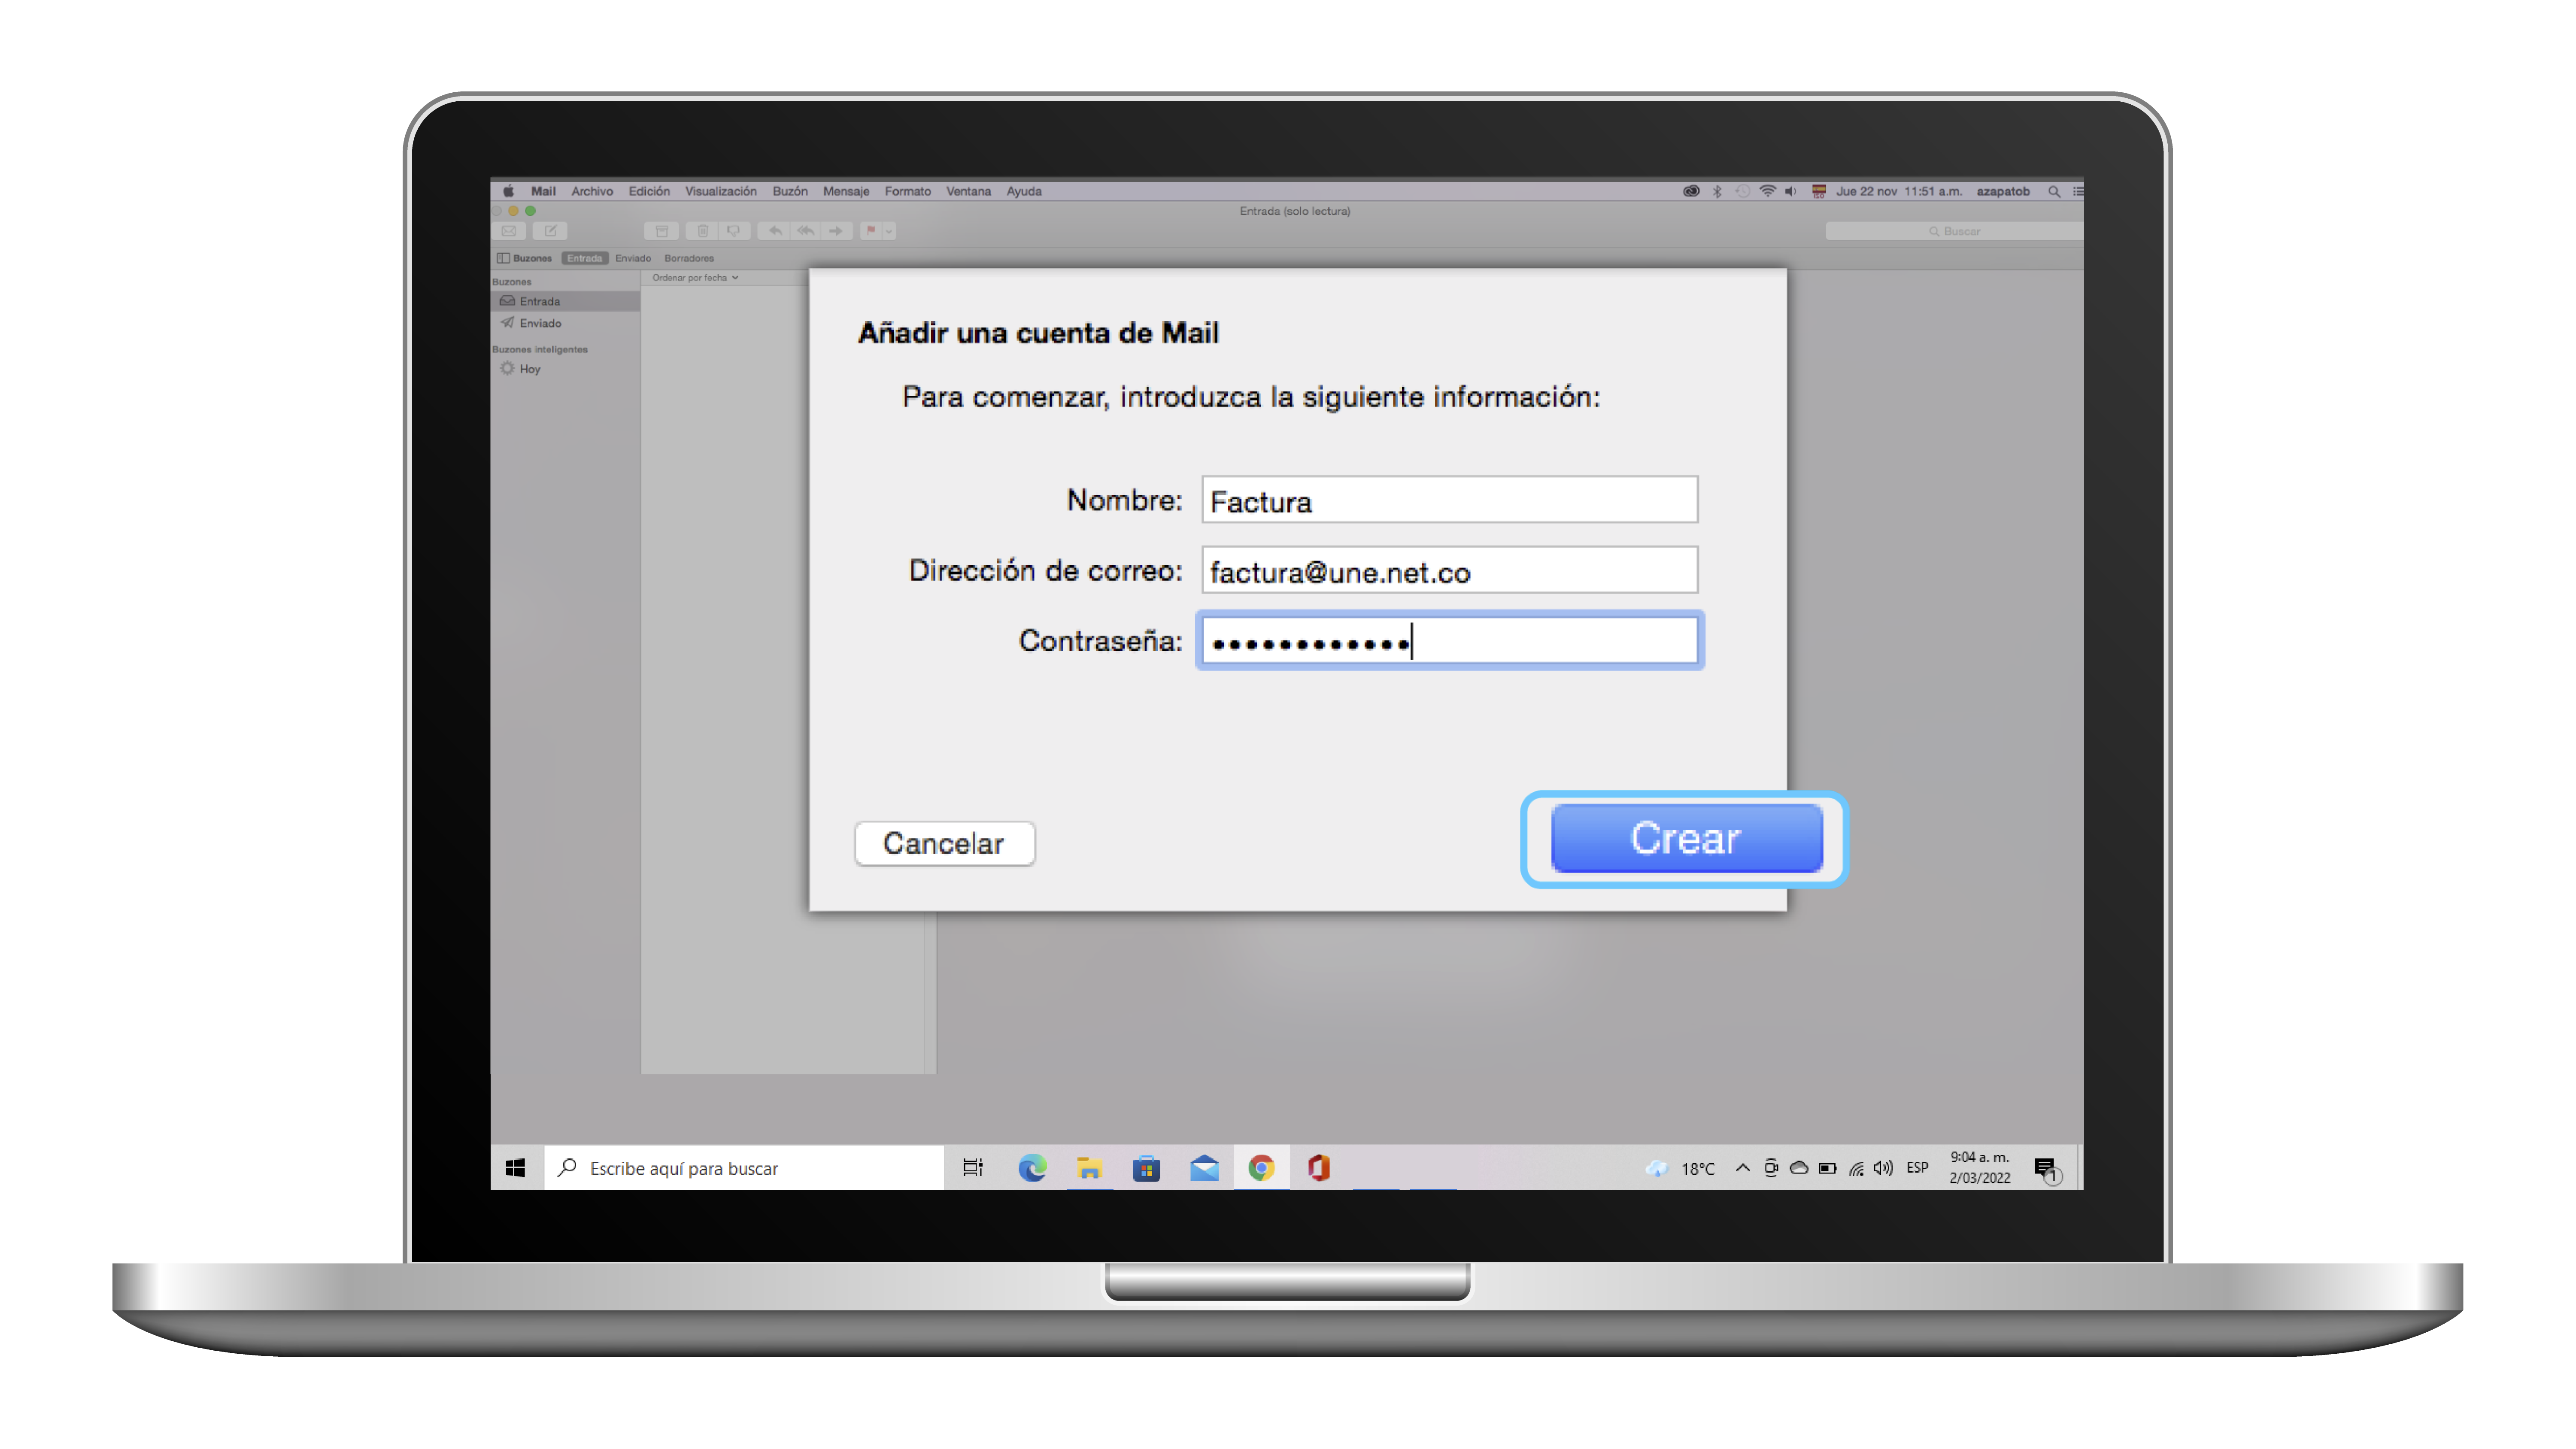The image size is (2576, 1449).
Task: Click the Get Mail envelope toolbar icon
Action: [x=509, y=231]
